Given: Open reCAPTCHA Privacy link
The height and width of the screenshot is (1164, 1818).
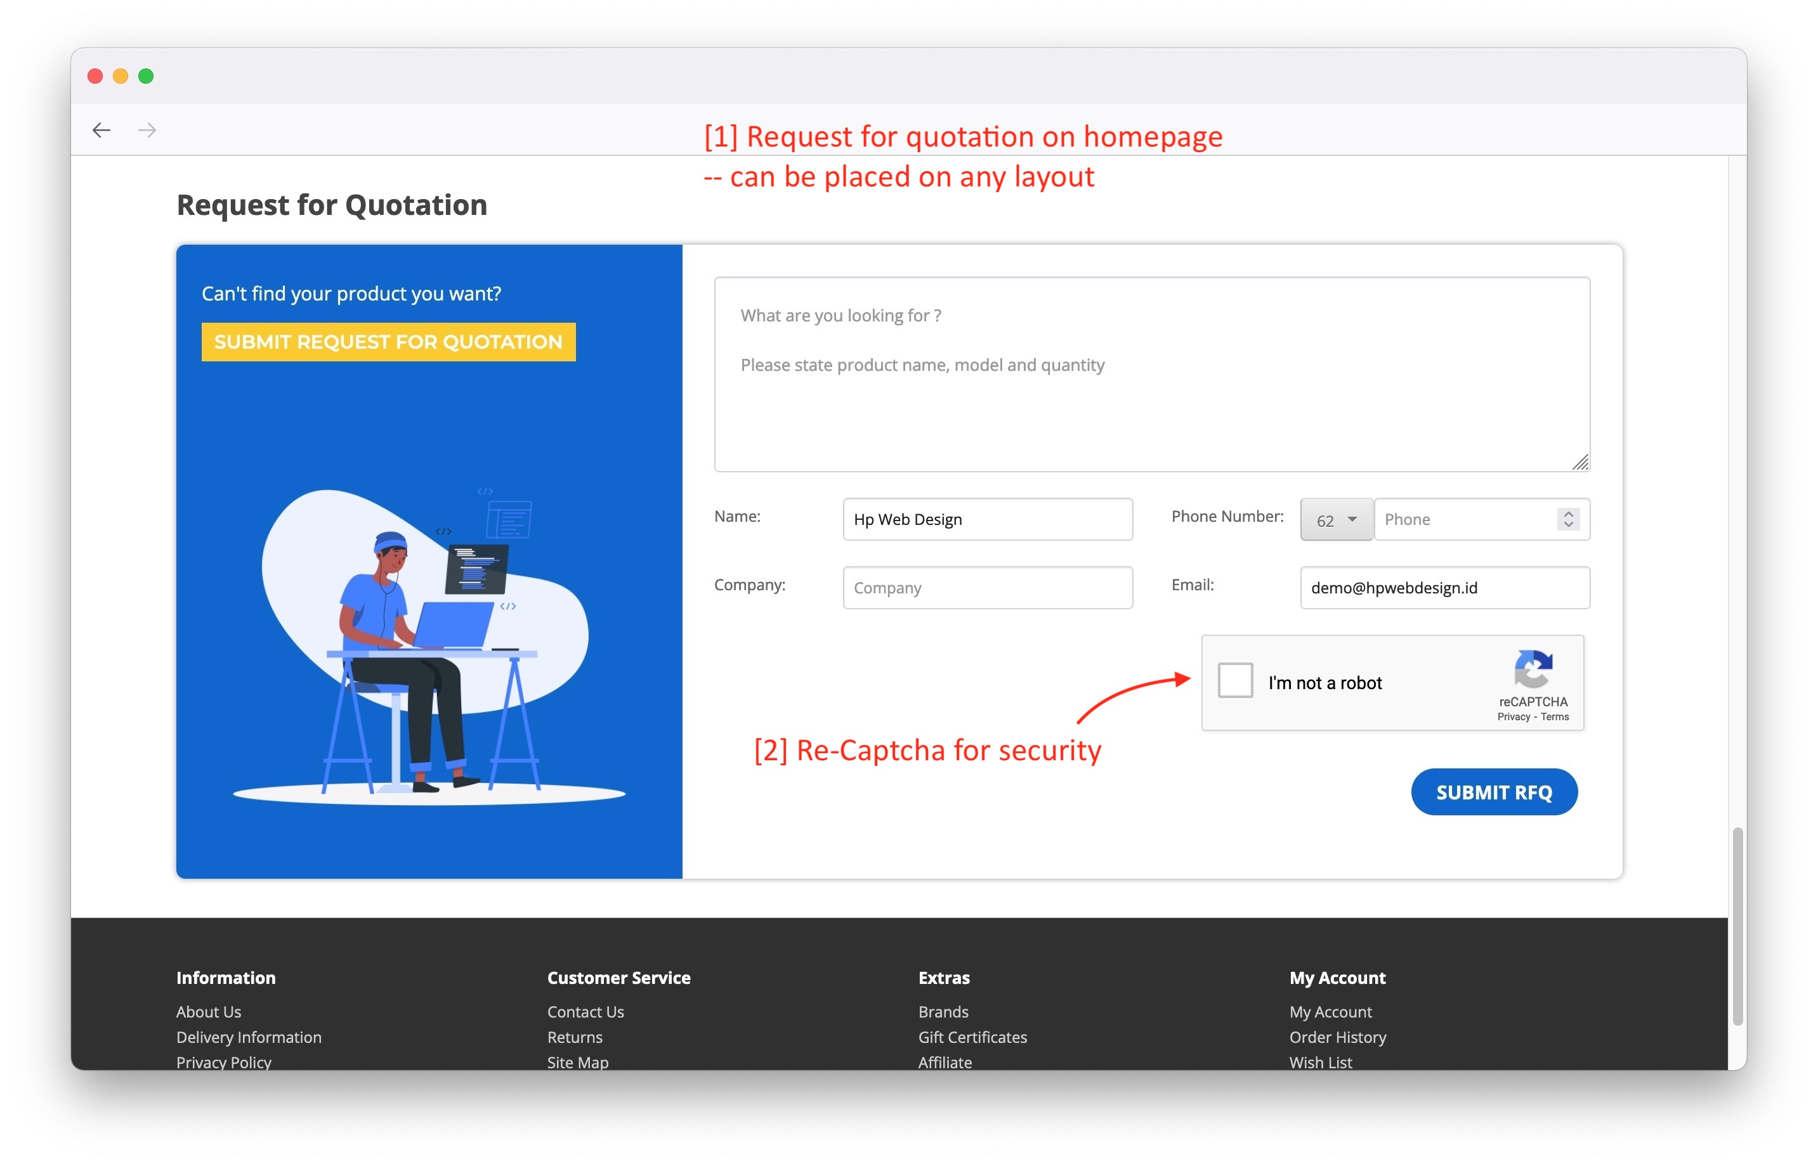Looking at the screenshot, I should coord(1514,717).
